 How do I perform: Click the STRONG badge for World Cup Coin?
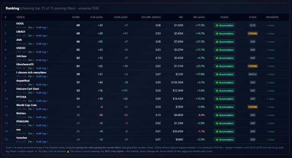252,107
